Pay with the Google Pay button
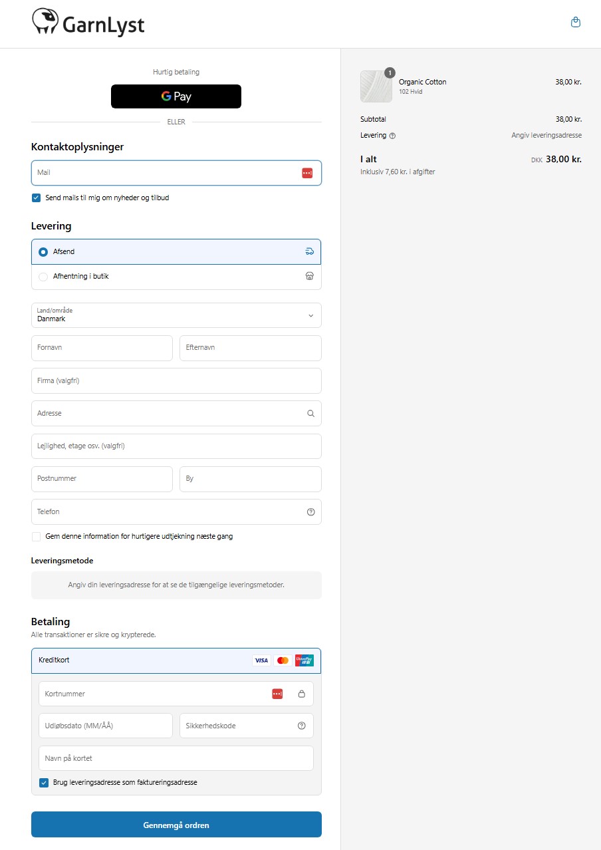Viewport: 601px width, 850px height. (176, 96)
